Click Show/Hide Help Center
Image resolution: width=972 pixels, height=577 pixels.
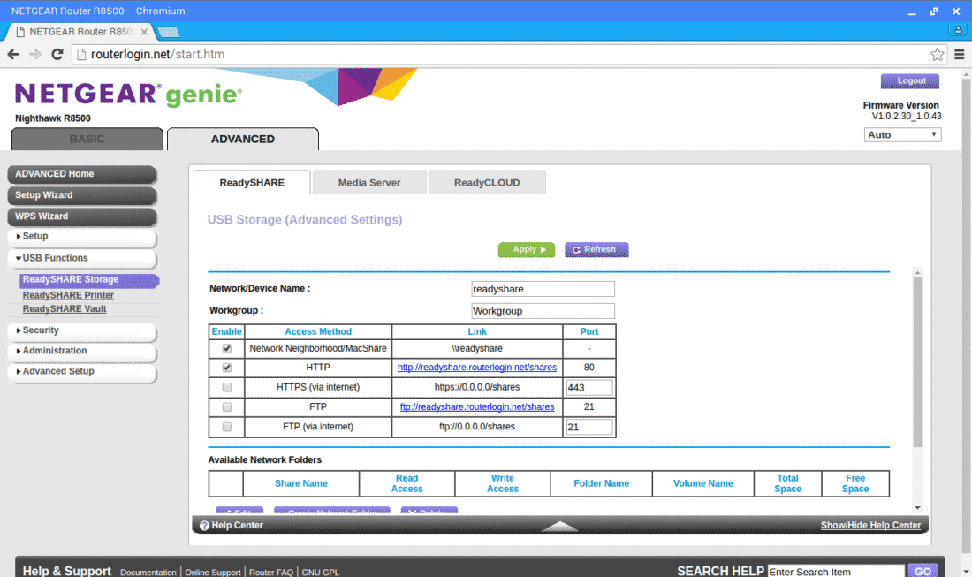870,526
